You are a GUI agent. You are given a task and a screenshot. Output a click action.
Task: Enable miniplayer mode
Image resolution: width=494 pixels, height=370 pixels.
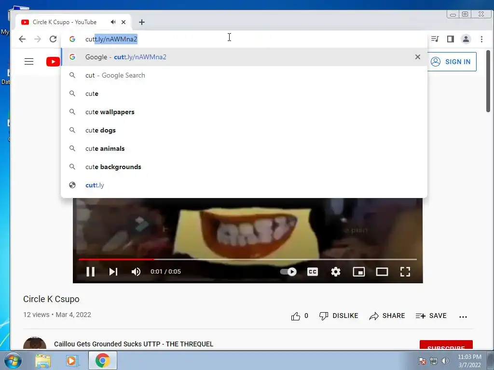pyautogui.click(x=359, y=272)
